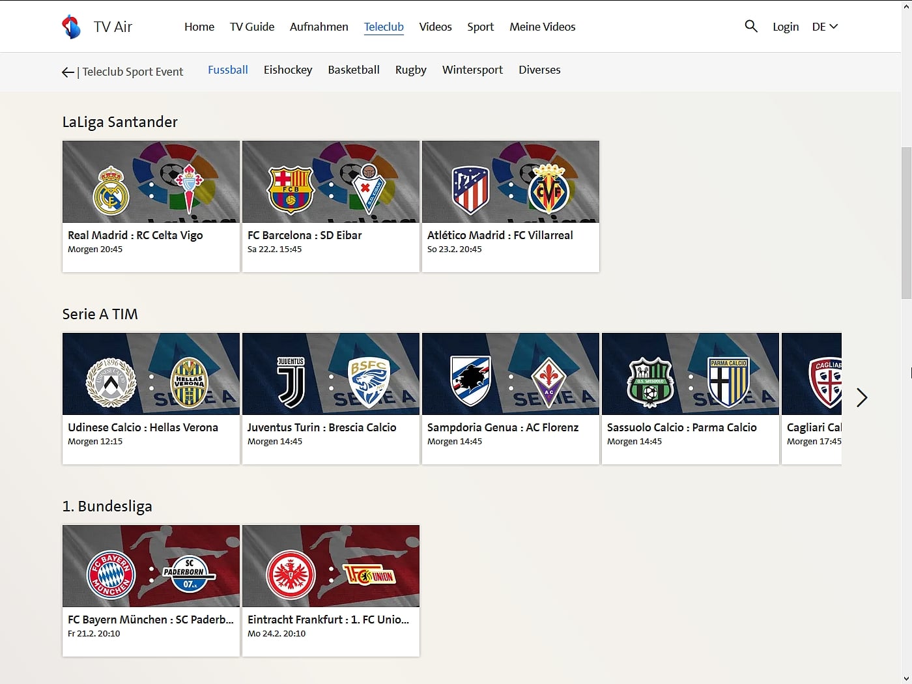This screenshot has height=684, width=912.
Task: Click the 'Morgen 12:15' match time
Action: 95,442
